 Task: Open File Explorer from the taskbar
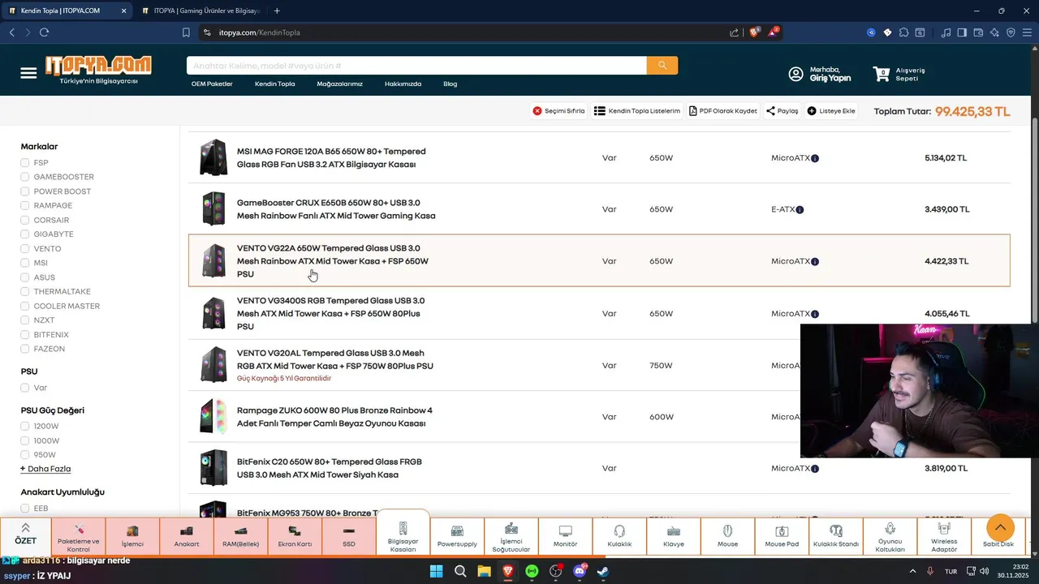[484, 571]
